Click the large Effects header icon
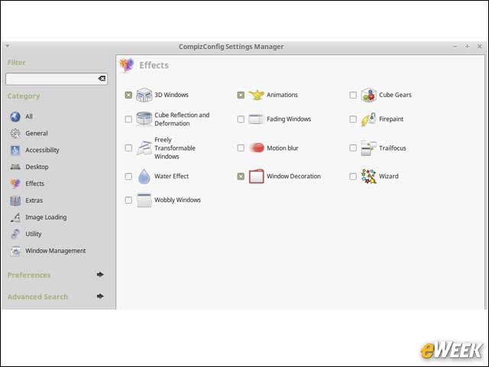 [x=127, y=65]
